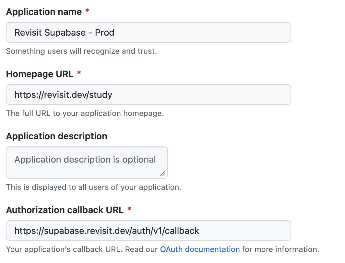Click "study" in the Homepage URL value

pyautogui.click(x=101, y=95)
